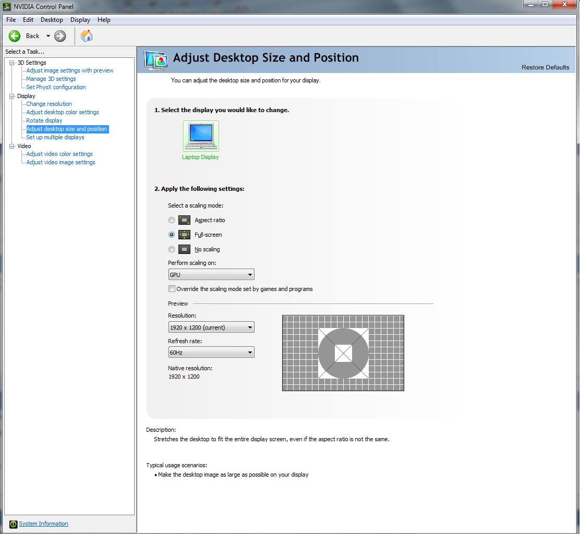Open the Back history dropdown arrow
This screenshot has height=534, width=580.
pos(48,36)
